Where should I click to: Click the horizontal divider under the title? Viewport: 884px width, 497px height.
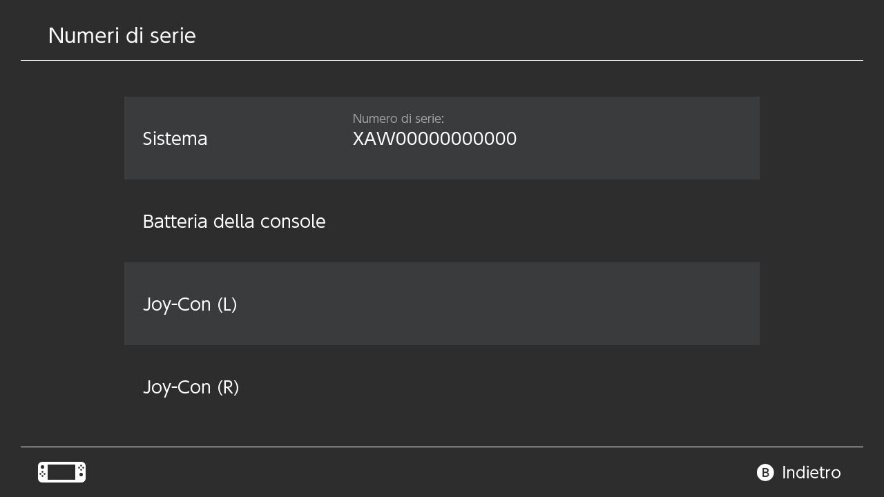pyautogui.click(x=442, y=61)
